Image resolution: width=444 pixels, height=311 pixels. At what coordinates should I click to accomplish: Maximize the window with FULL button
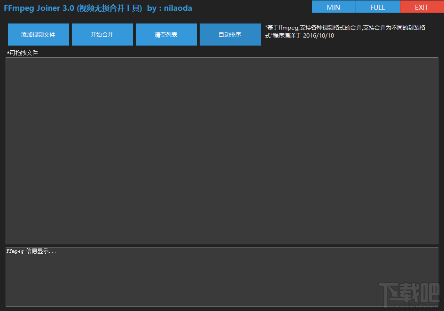378,7
